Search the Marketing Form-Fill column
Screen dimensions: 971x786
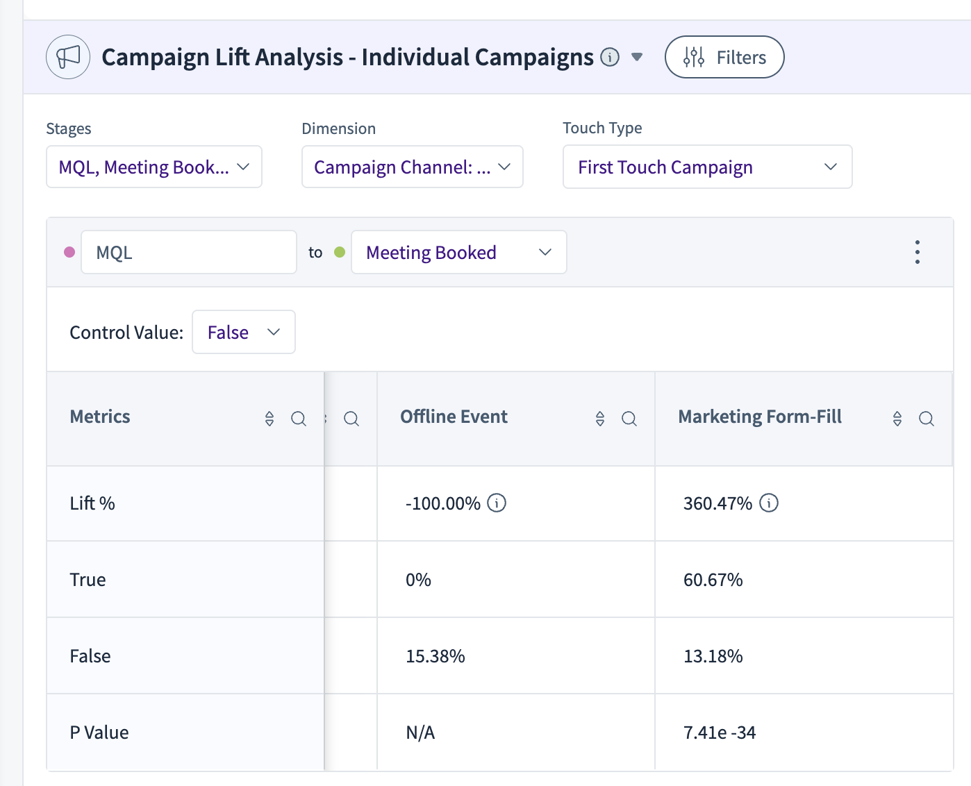927,419
